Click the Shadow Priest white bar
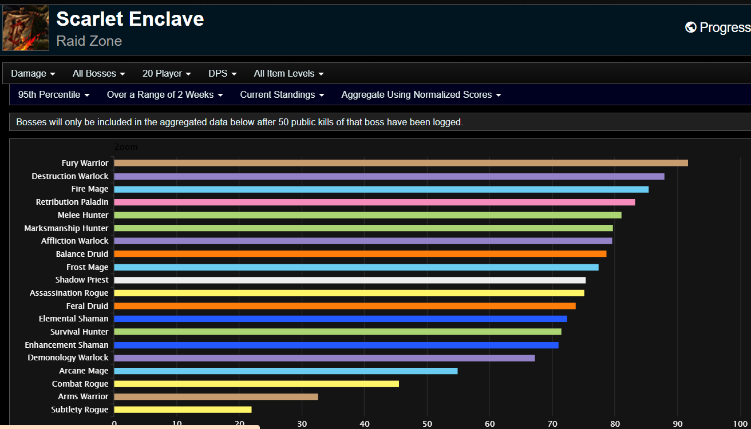Screen dimensions: 751x429 click(350, 280)
